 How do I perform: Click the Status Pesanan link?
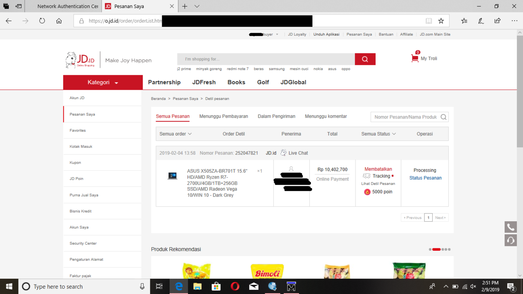pyautogui.click(x=425, y=178)
